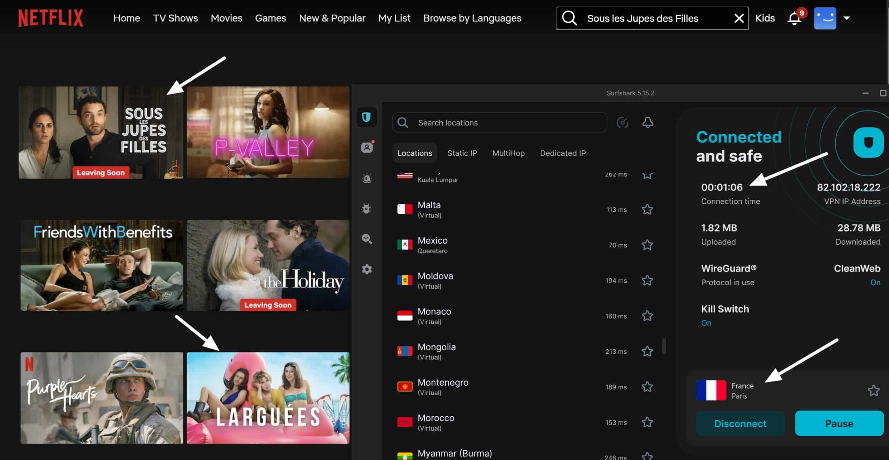Open P-Valley thumbnail
The height and width of the screenshot is (460, 889).
pos(268,132)
